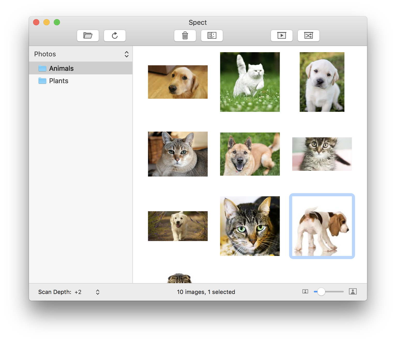
Task: Click the '+2' scan depth value
Action: point(78,292)
